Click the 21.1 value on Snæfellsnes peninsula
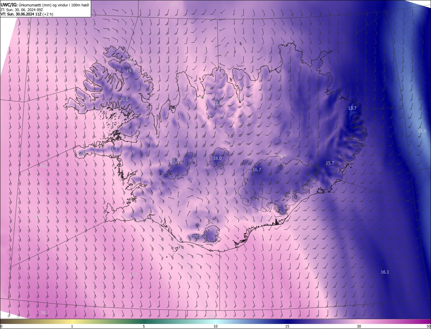The width and height of the screenshot is (431, 329). pos(113,149)
